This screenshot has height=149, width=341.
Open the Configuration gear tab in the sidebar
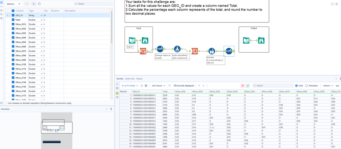1,2
